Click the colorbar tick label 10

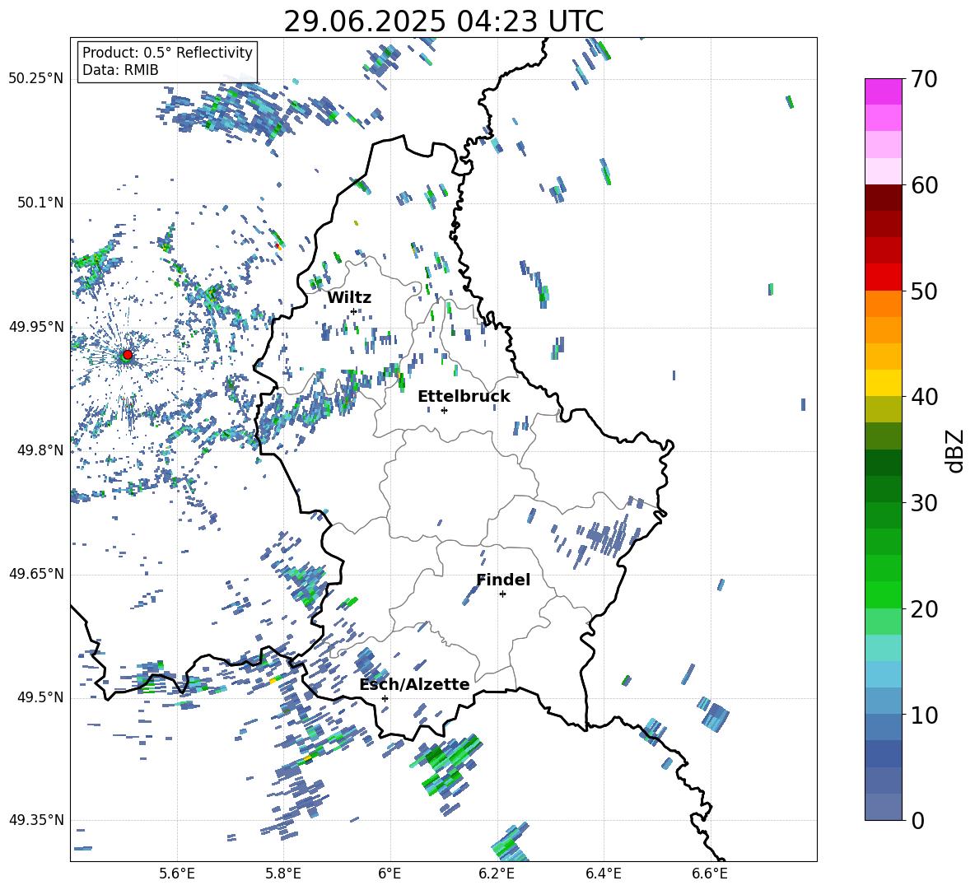(x=923, y=715)
